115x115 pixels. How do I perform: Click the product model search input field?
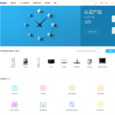point(91,51)
